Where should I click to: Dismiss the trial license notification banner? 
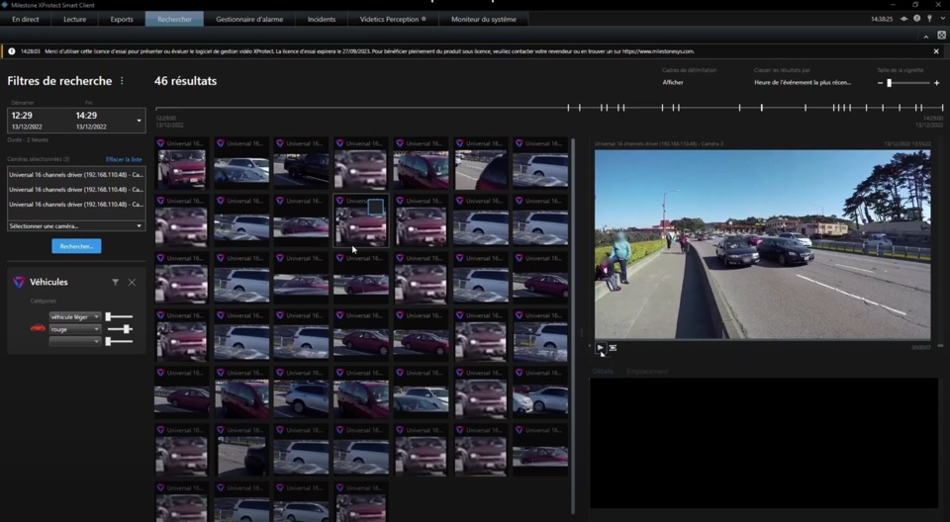point(936,51)
